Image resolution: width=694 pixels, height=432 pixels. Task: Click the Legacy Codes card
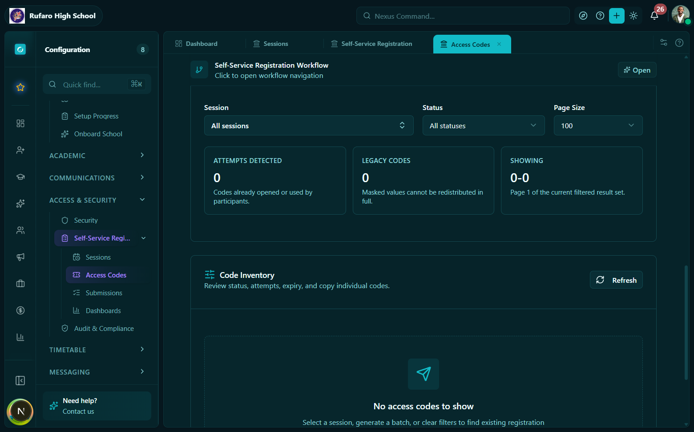(424, 180)
